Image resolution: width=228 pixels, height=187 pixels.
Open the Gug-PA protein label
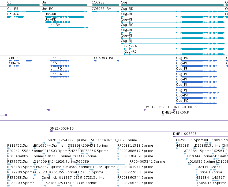[182, 95]
